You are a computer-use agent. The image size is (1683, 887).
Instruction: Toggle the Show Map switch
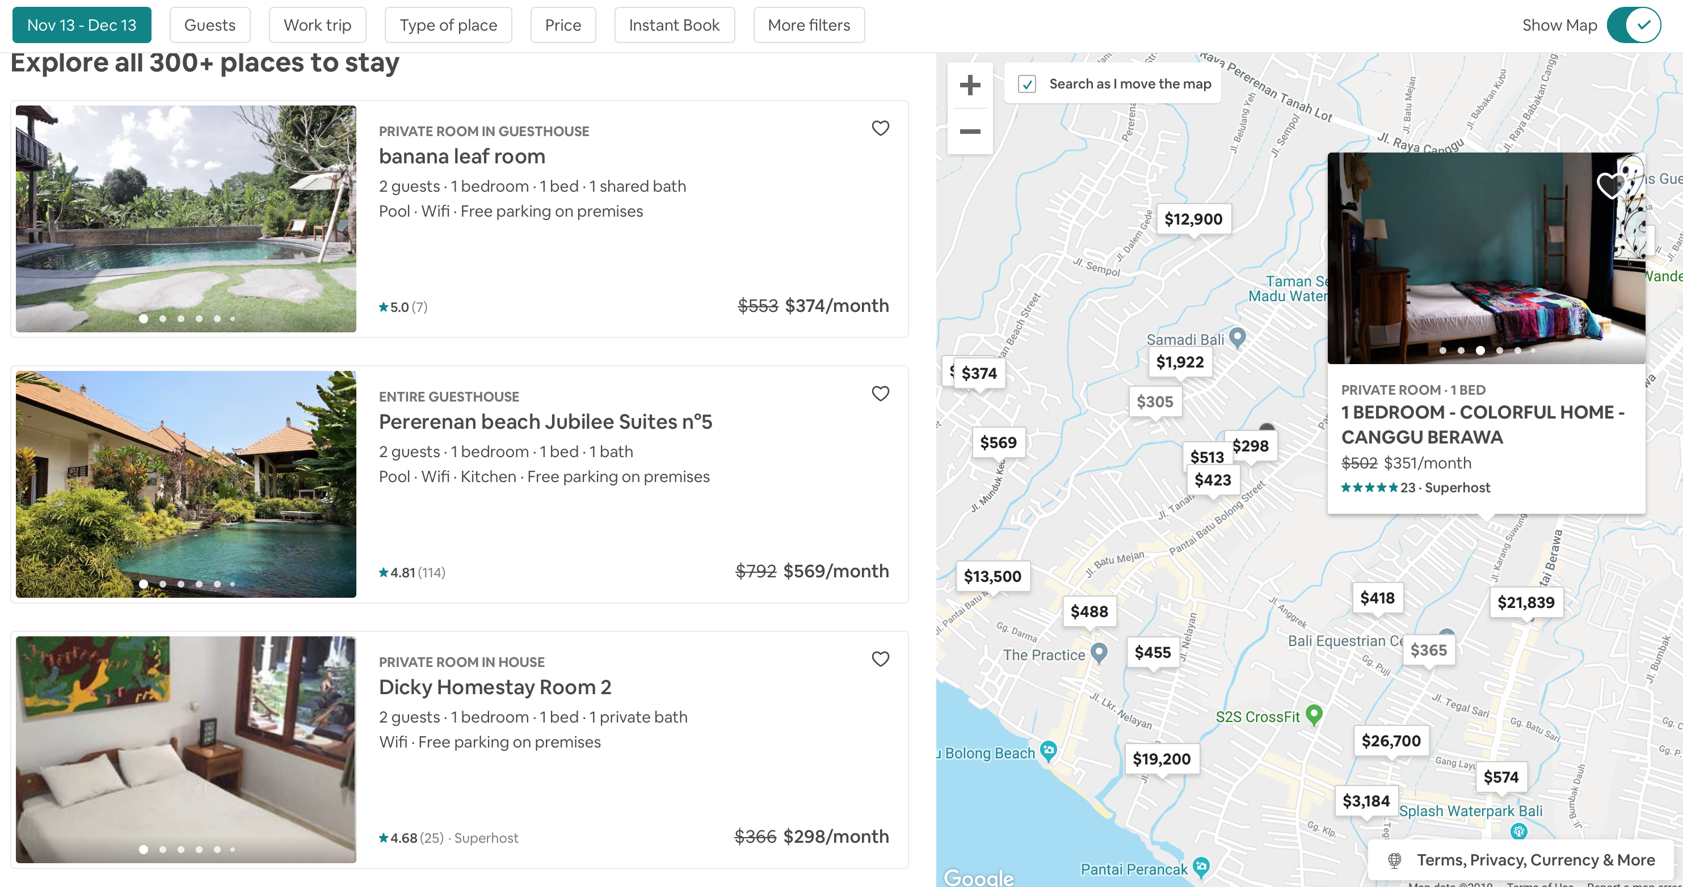pyautogui.click(x=1633, y=26)
